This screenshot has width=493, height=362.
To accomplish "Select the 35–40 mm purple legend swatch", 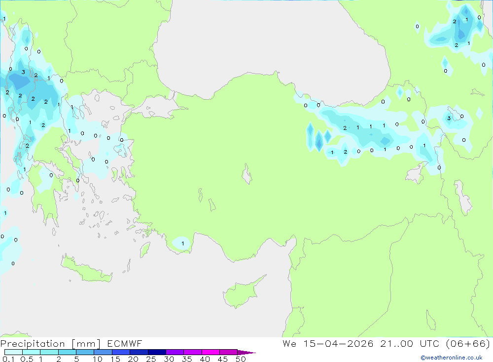I will 192,352.
